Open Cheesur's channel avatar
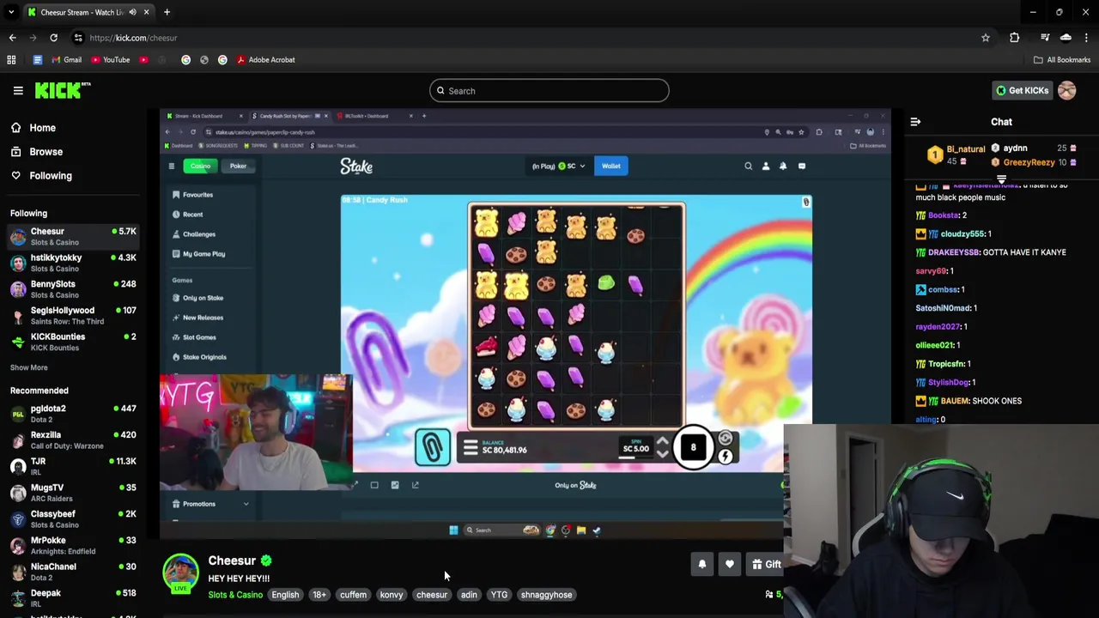The height and width of the screenshot is (618, 1099). click(181, 573)
